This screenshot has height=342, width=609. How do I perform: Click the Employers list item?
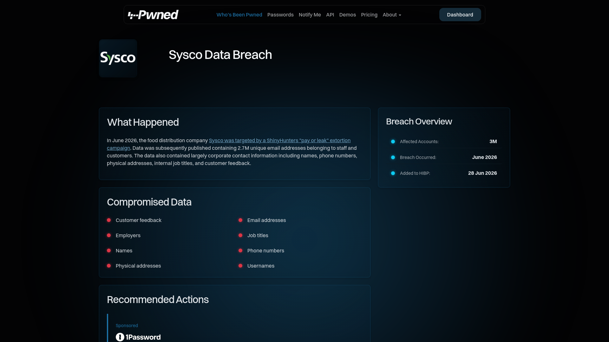pos(128,235)
